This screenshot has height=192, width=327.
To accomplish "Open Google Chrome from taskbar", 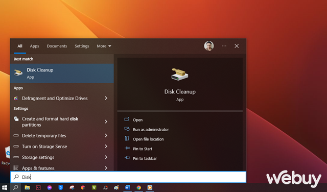I will [x=138, y=187].
